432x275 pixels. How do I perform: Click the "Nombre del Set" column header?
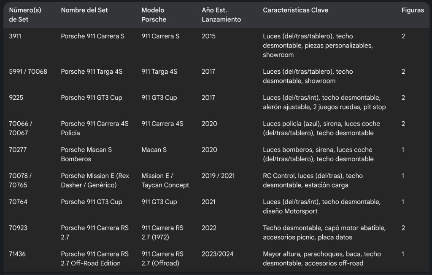(x=84, y=10)
